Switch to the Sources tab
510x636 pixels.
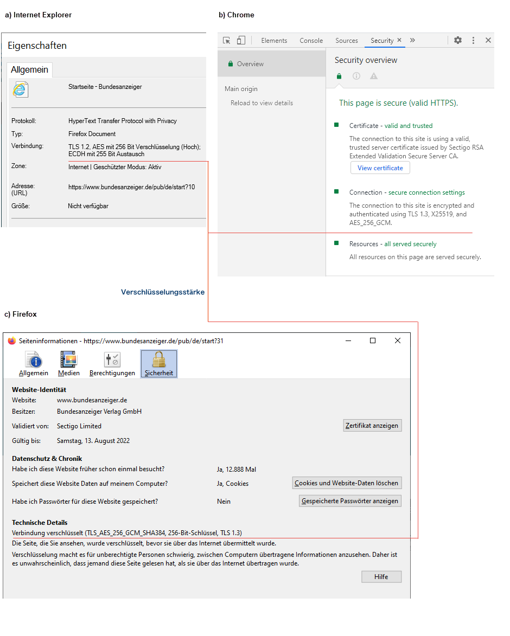pyautogui.click(x=347, y=41)
